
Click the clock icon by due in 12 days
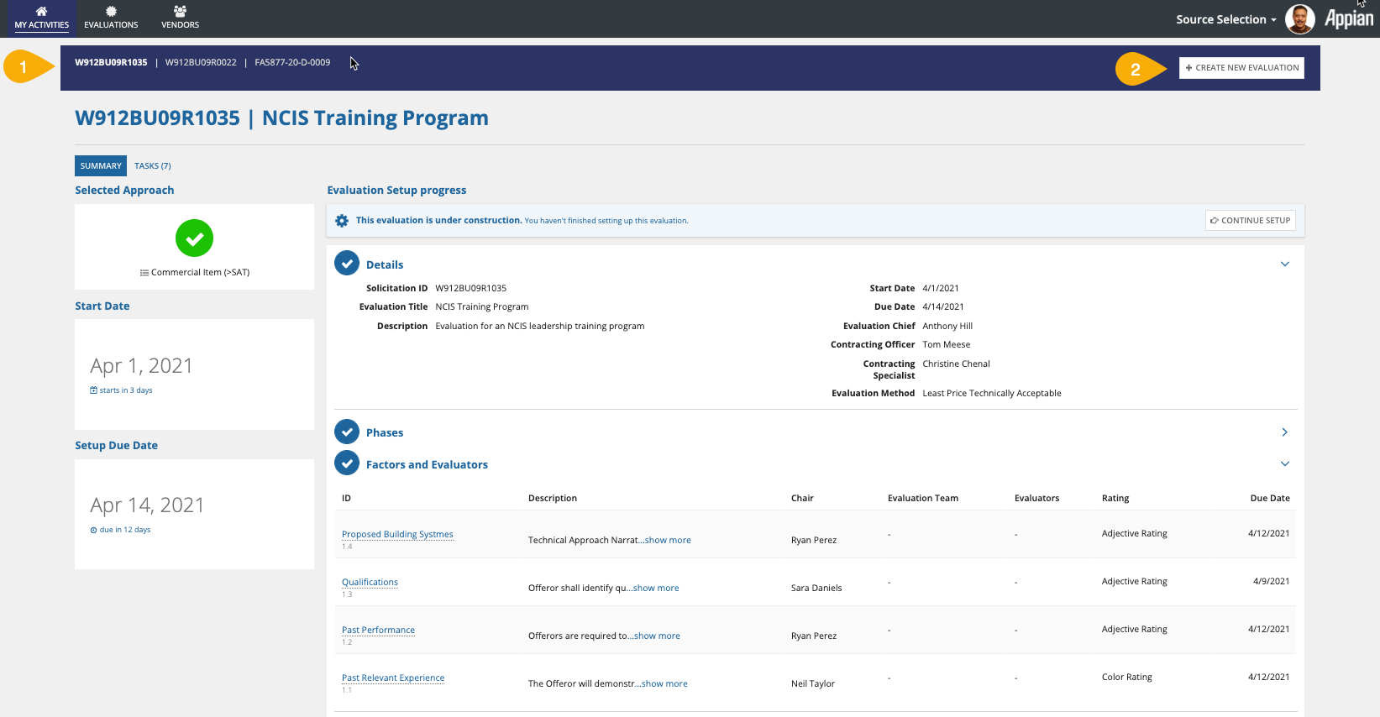pyautogui.click(x=93, y=530)
